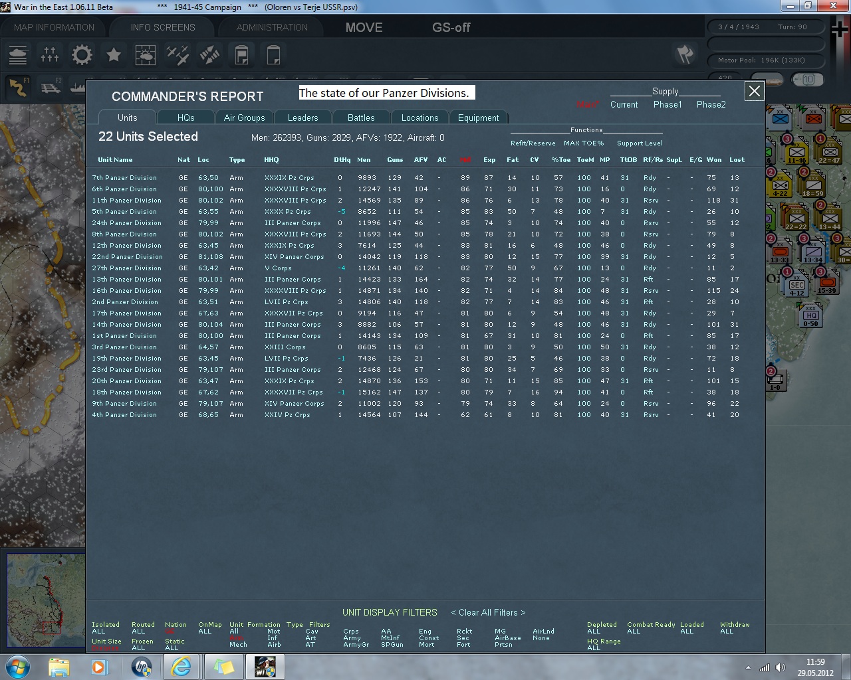Image resolution: width=851 pixels, height=680 pixels.
Task: Toggle the Frozen filter
Action: tap(142, 645)
